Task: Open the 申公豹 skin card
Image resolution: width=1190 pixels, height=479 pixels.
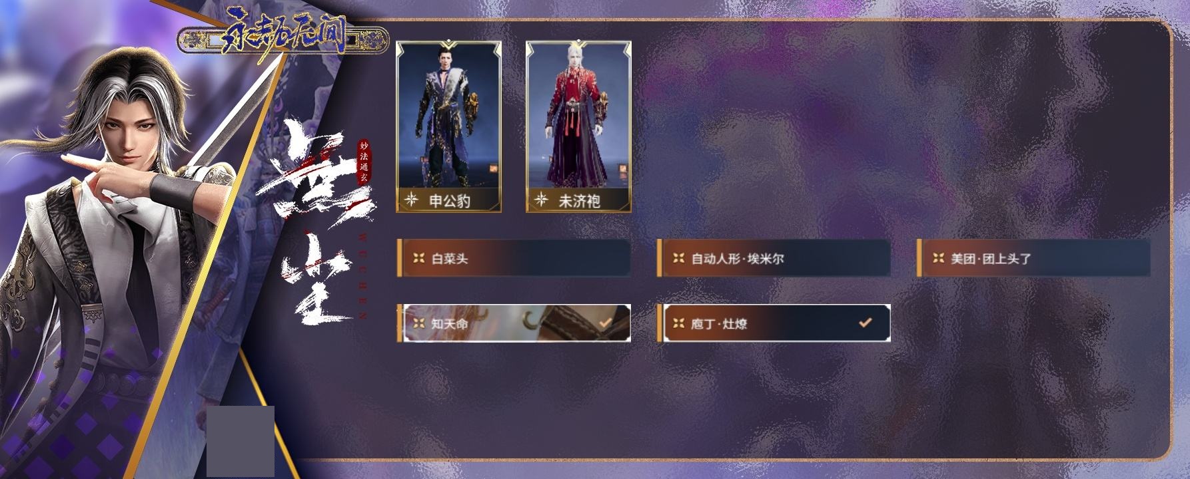Action: pos(448,127)
